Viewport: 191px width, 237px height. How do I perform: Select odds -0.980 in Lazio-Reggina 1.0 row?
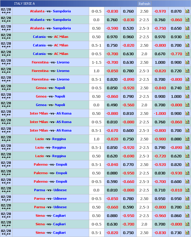(x=160, y=139)
